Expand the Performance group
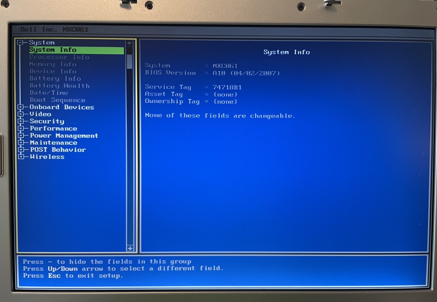Viewport: 437px width, 302px height. (21, 128)
